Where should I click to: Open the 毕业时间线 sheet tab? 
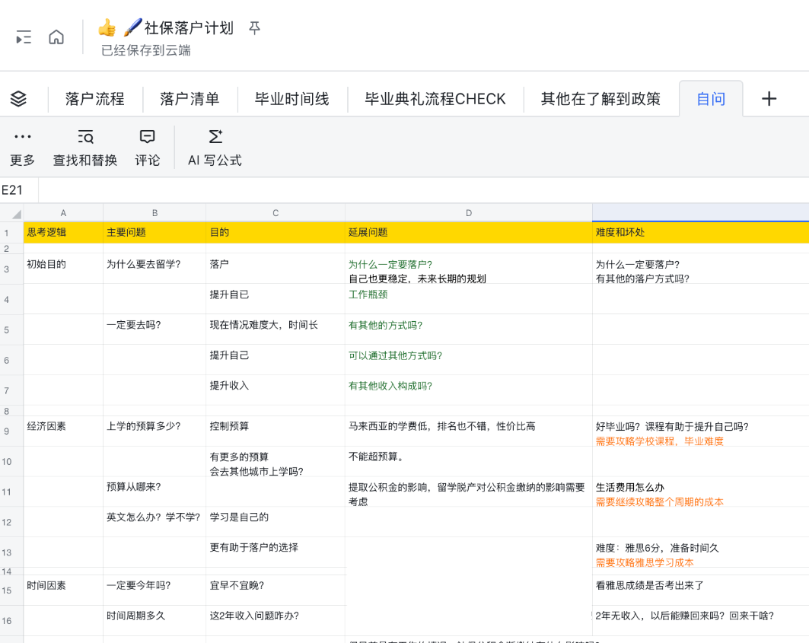point(291,99)
